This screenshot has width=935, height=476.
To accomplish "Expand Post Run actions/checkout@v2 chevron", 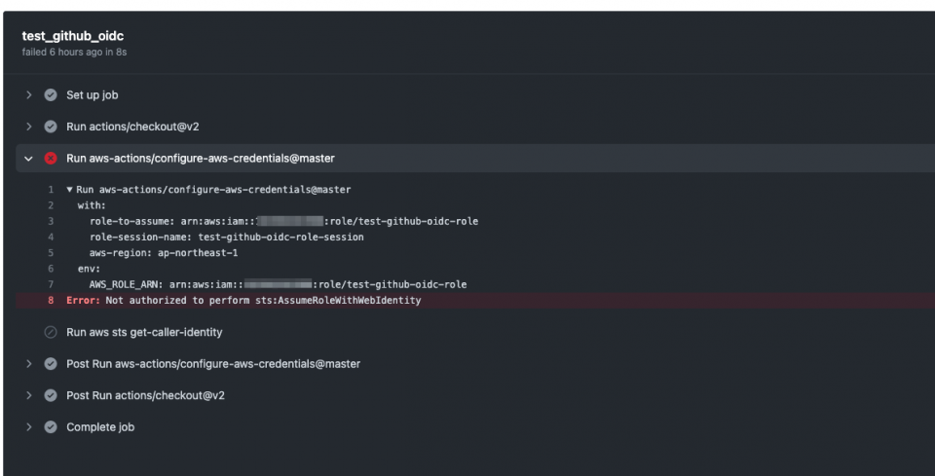I will click(28, 395).
